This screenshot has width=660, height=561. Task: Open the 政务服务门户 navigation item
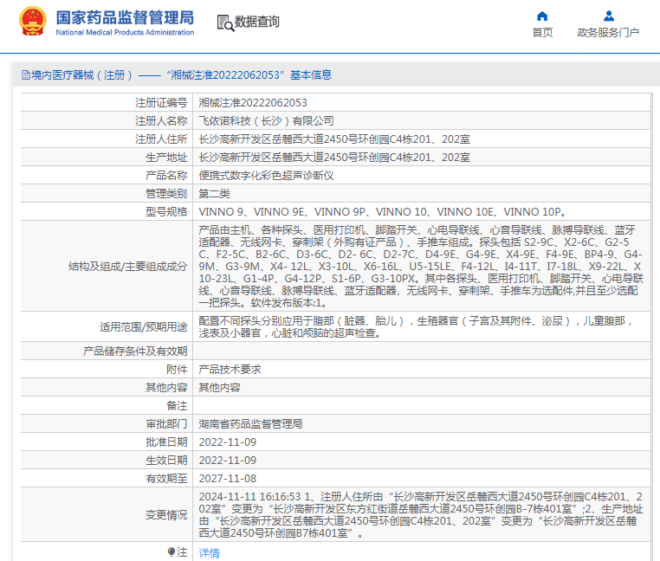click(x=608, y=32)
